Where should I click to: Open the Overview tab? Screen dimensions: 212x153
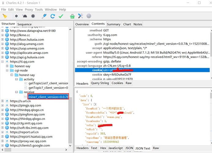pyautogui.click(x=82, y=24)
